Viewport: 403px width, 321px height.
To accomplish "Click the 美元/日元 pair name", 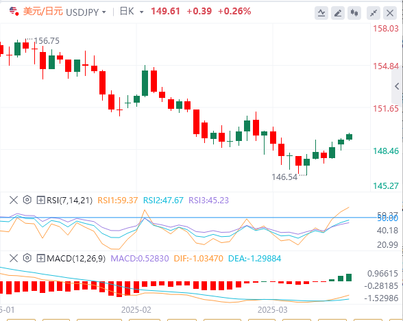I will pyautogui.click(x=43, y=11).
